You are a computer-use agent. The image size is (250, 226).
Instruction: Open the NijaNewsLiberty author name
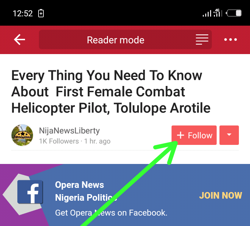[69, 131]
